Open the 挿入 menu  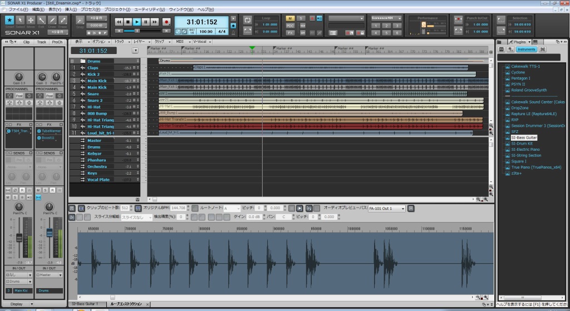(71, 9)
